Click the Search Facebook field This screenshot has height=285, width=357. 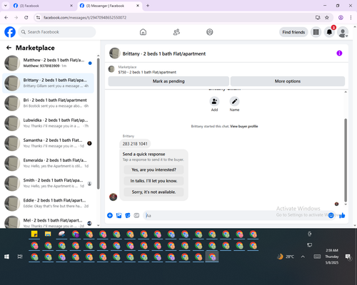pyautogui.click(x=57, y=32)
